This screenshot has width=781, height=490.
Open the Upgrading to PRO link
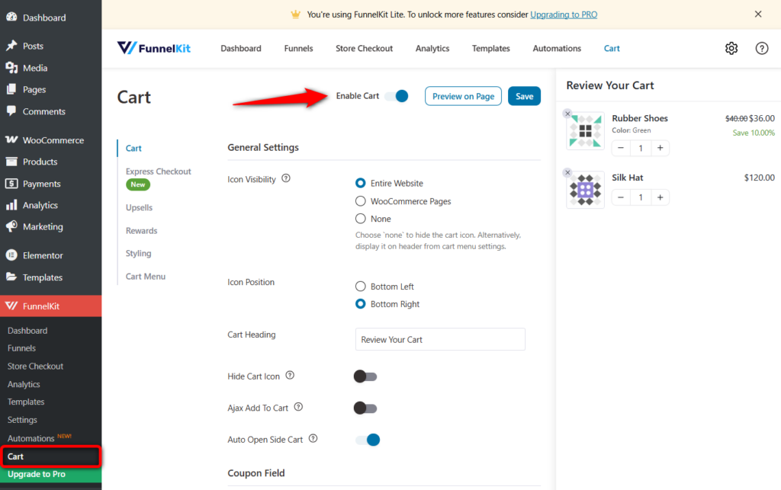(x=563, y=14)
